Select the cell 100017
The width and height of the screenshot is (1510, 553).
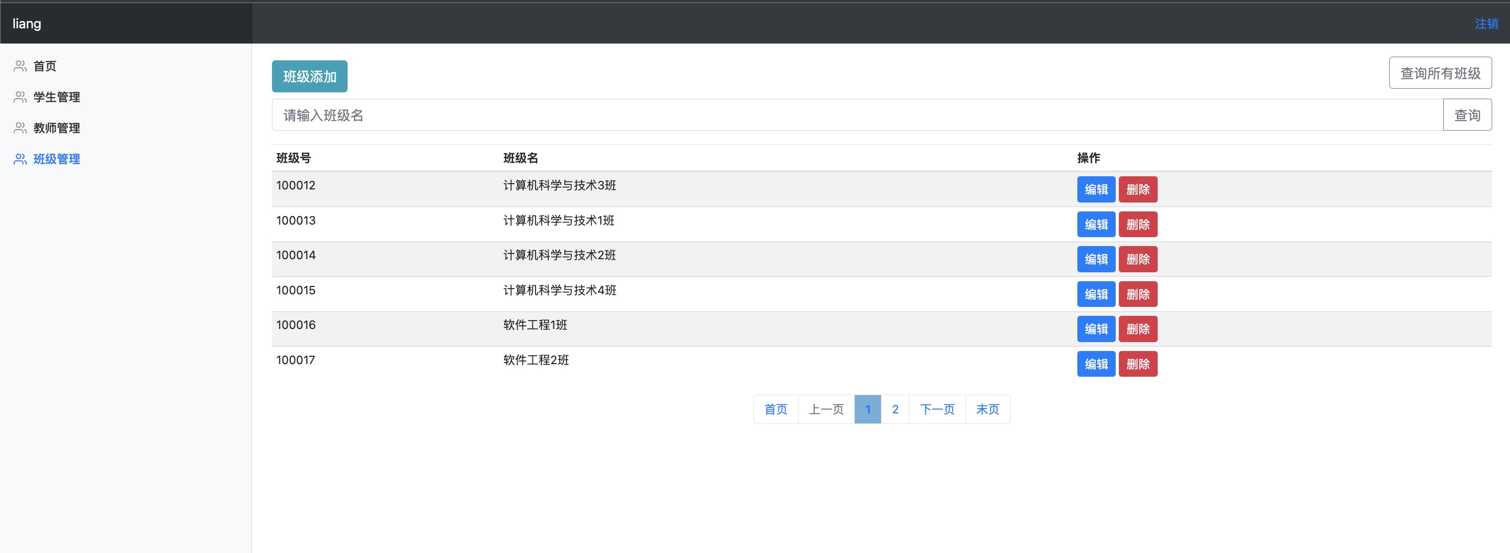(296, 360)
